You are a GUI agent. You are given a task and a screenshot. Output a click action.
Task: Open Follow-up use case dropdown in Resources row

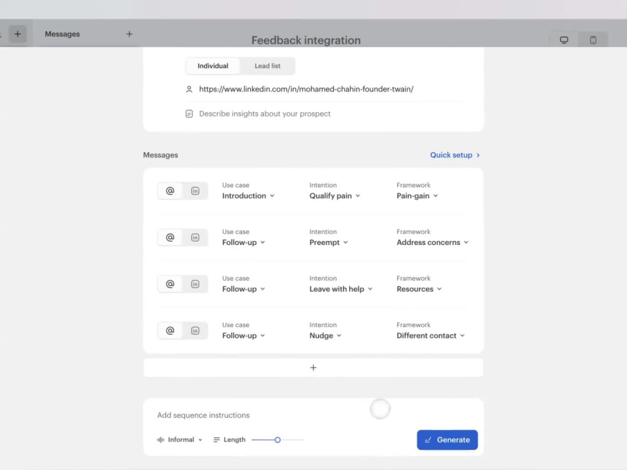tap(243, 289)
